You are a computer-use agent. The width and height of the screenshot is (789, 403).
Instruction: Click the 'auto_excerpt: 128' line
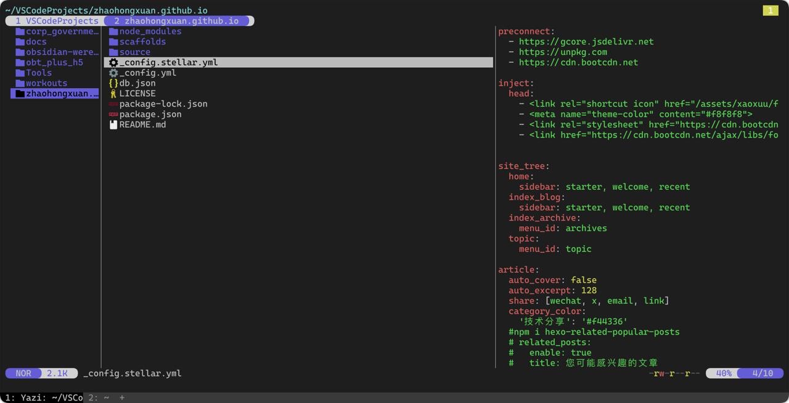pos(552,291)
